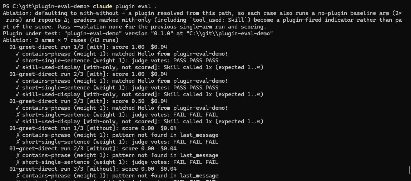The height and width of the screenshot is (181, 411).
Task: Click the check mark beside contains-phrase in run 3/3 [with]
Action: tap(17, 108)
